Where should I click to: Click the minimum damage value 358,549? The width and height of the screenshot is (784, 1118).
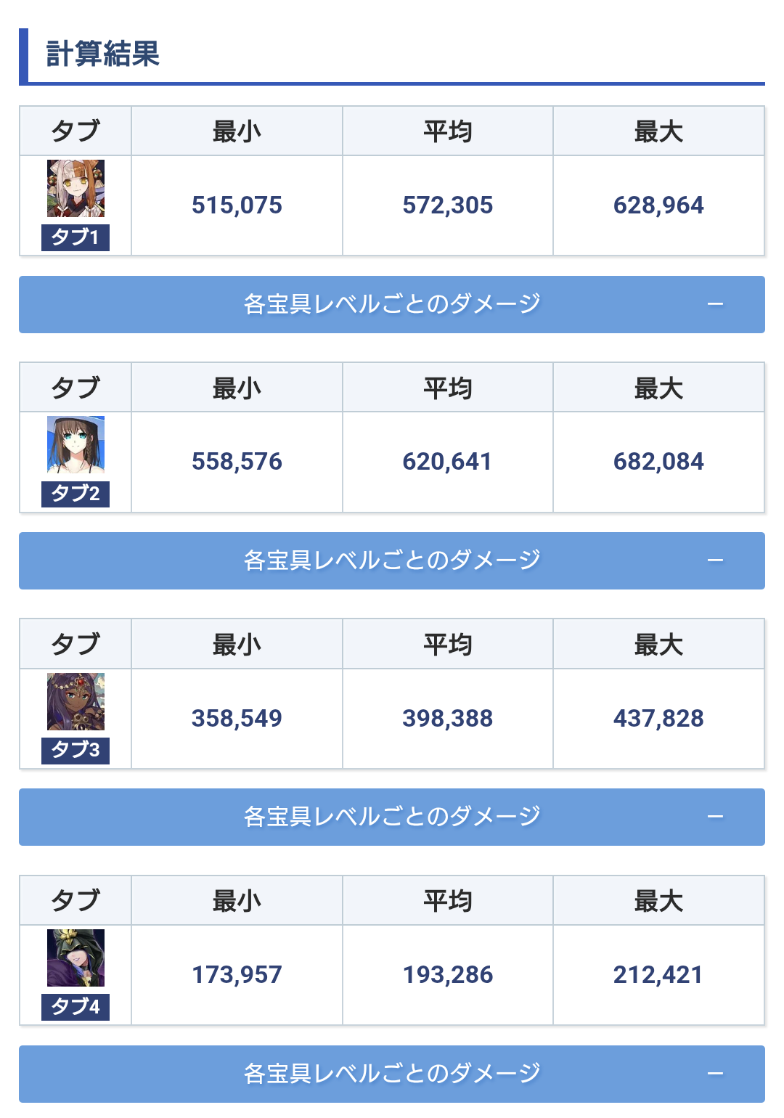237,719
